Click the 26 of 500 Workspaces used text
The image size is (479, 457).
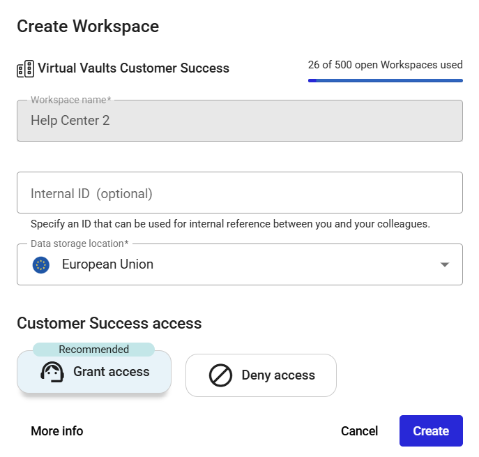[385, 65]
